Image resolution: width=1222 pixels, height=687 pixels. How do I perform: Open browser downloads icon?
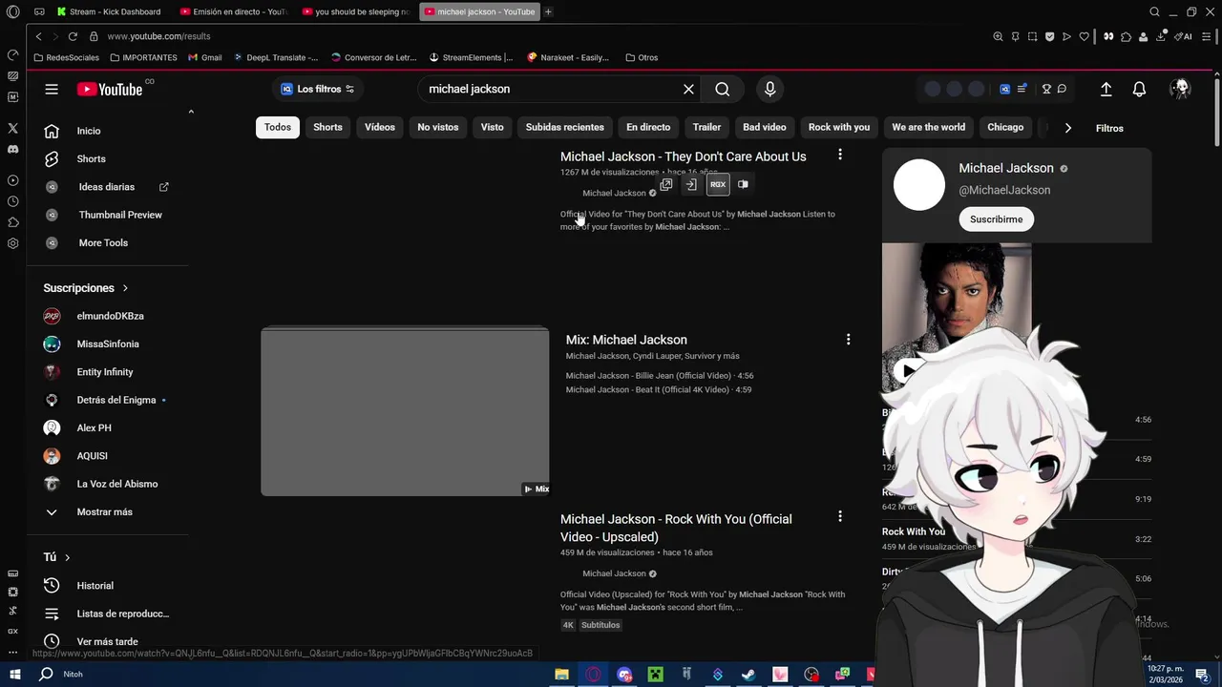1162,36
